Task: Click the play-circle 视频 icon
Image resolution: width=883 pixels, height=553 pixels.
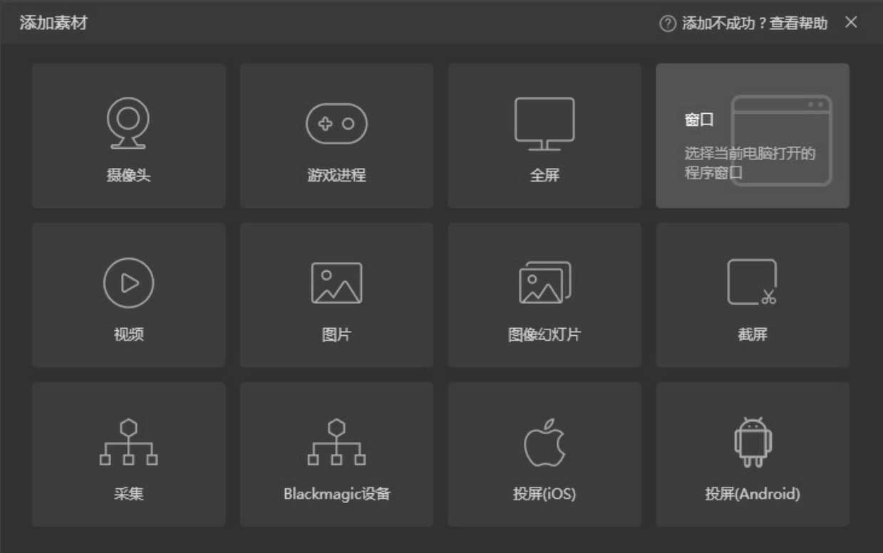Action: [x=128, y=283]
